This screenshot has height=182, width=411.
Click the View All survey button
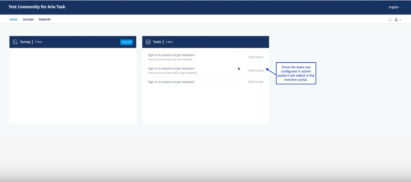127,42
